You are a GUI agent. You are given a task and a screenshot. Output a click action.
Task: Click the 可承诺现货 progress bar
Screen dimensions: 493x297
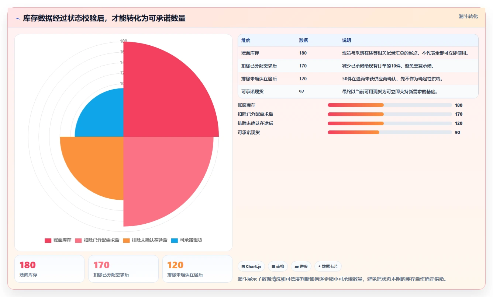[390, 132]
